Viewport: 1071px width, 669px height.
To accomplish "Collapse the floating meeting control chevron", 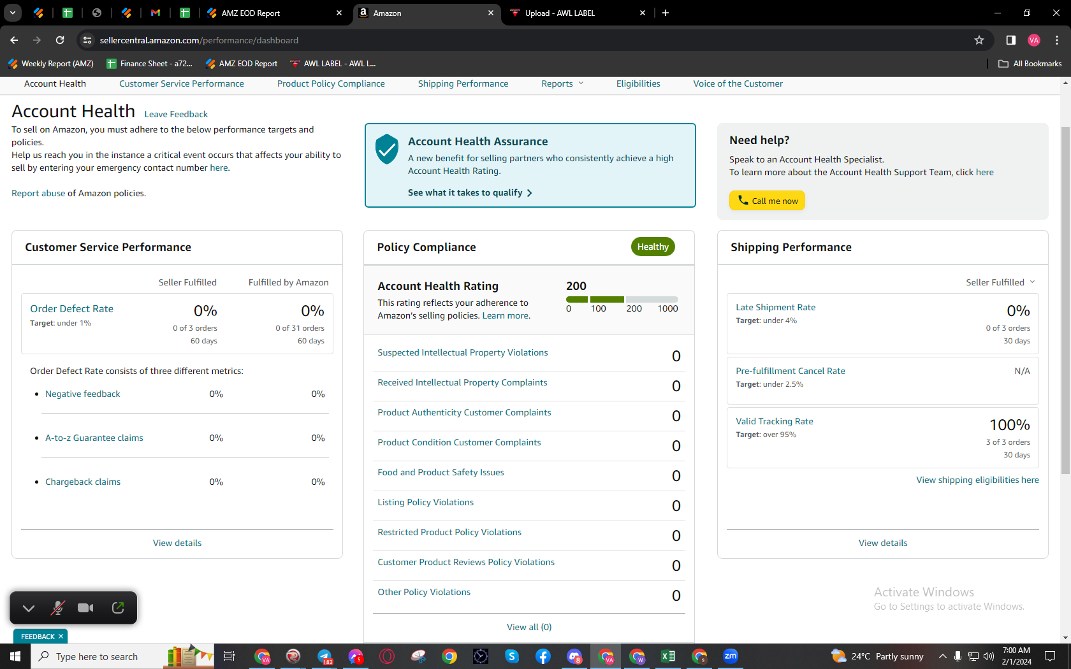I will coord(29,608).
